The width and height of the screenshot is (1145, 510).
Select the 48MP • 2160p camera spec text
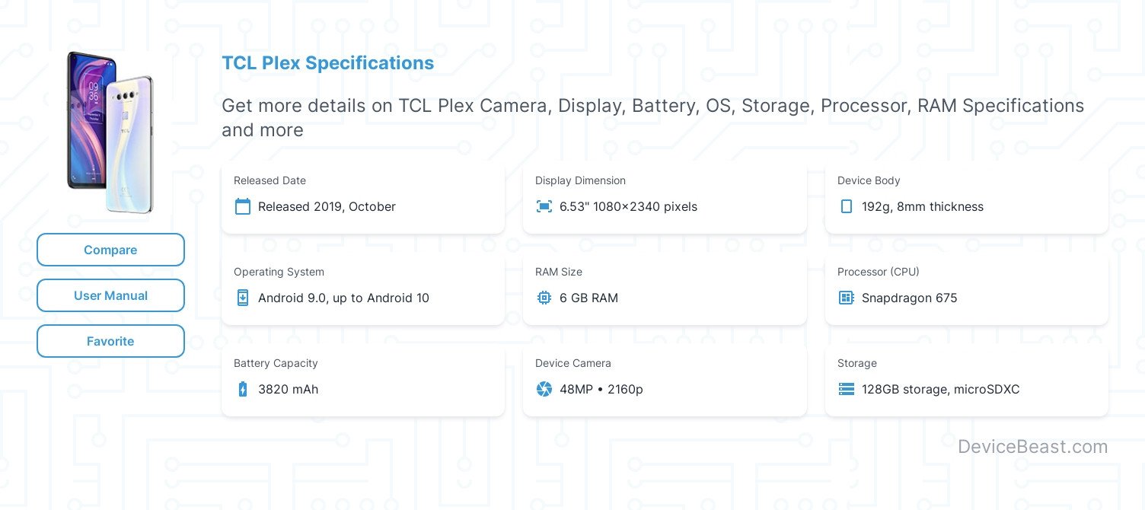point(601,389)
